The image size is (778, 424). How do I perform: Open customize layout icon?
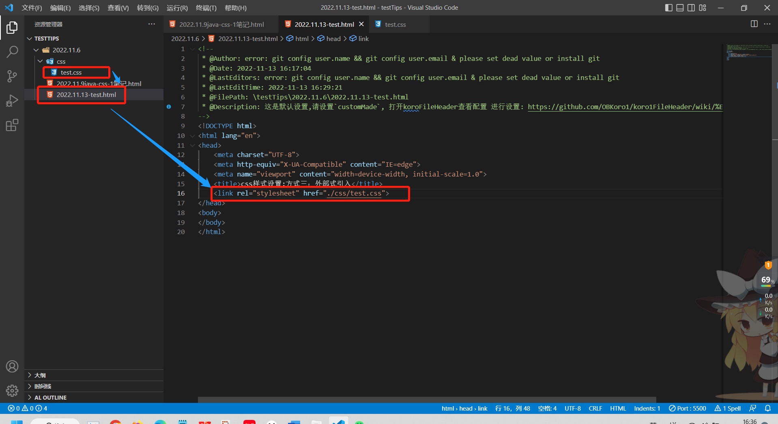(703, 8)
